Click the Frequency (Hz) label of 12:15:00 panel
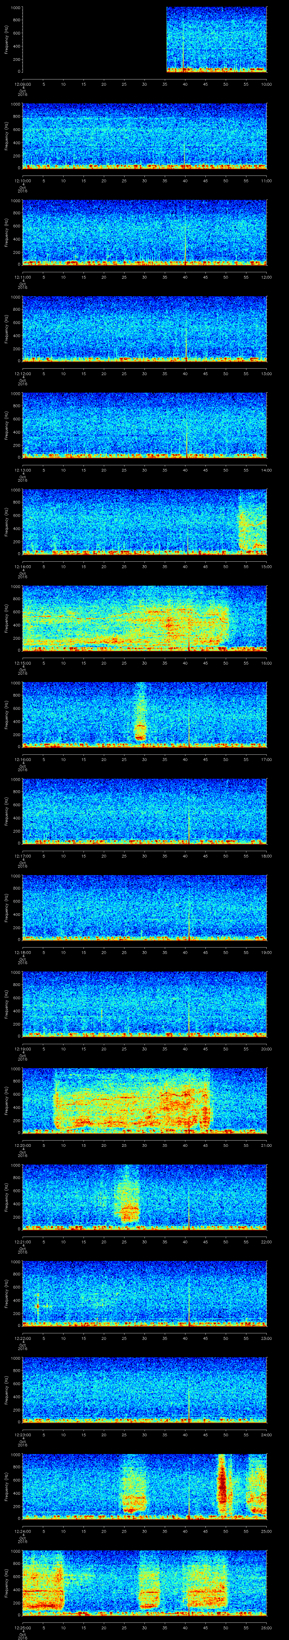The width and height of the screenshot is (289, 1640). click(6, 618)
